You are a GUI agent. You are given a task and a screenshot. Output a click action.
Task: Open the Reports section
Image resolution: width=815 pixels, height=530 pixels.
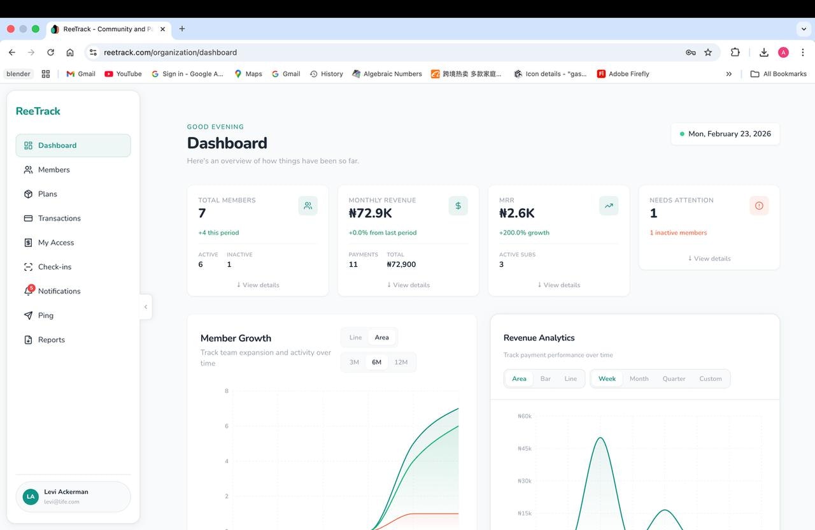click(x=51, y=340)
